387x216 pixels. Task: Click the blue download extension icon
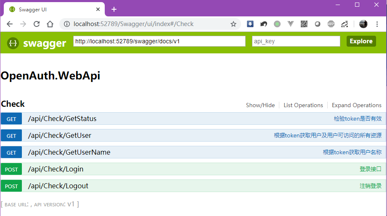pos(250,24)
